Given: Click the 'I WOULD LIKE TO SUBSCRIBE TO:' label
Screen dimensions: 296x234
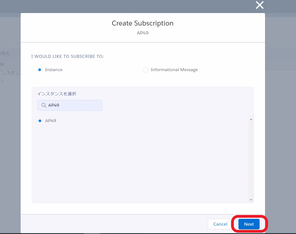Looking at the screenshot, I should 68,56.
